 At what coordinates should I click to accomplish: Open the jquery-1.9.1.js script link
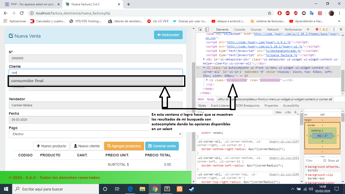259,42
